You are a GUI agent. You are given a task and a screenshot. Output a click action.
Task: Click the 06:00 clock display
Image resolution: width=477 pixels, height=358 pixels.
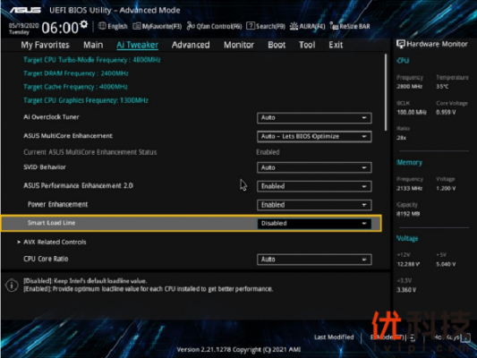(60, 28)
